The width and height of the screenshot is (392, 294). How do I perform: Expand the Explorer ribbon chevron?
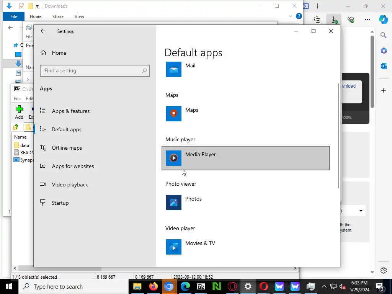pos(291,16)
